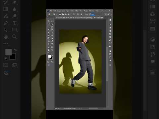Open the tool preset picker

coord(54,14)
